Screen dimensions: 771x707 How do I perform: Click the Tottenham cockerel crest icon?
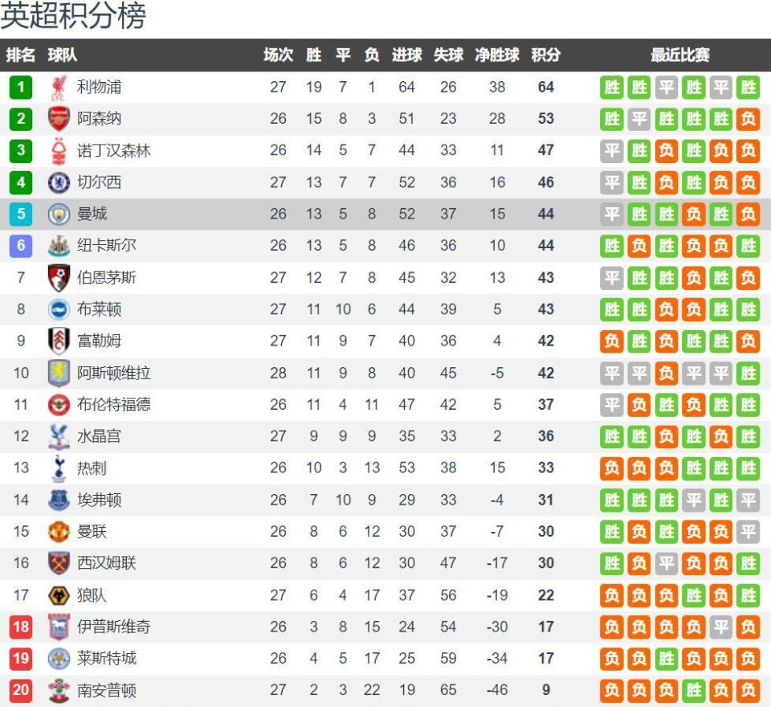pos(59,468)
